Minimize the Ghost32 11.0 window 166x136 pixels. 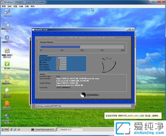[127, 30]
